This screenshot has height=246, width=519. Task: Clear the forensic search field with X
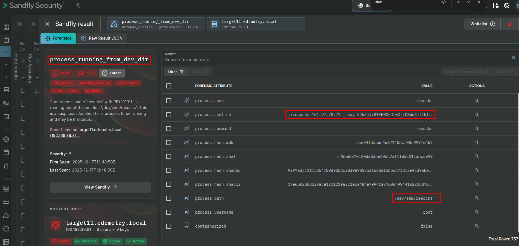click(513, 57)
